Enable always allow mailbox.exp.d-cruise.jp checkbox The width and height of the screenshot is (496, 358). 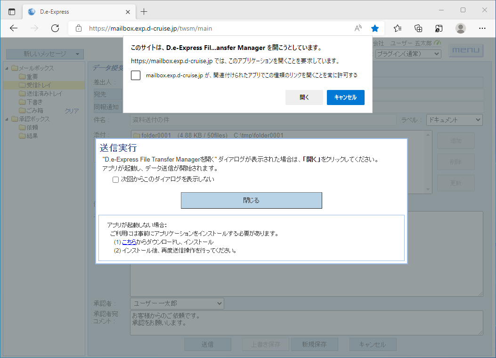136,75
